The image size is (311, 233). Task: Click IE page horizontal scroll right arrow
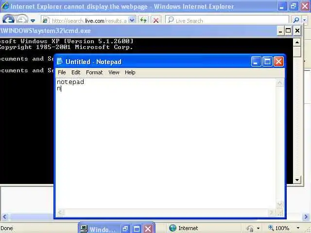(306, 216)
